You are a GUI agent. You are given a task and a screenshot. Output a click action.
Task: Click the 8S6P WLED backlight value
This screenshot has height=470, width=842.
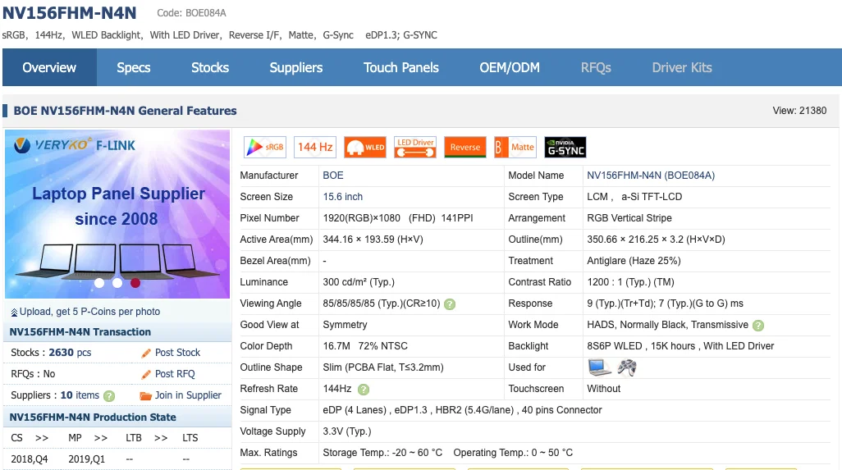680,347
